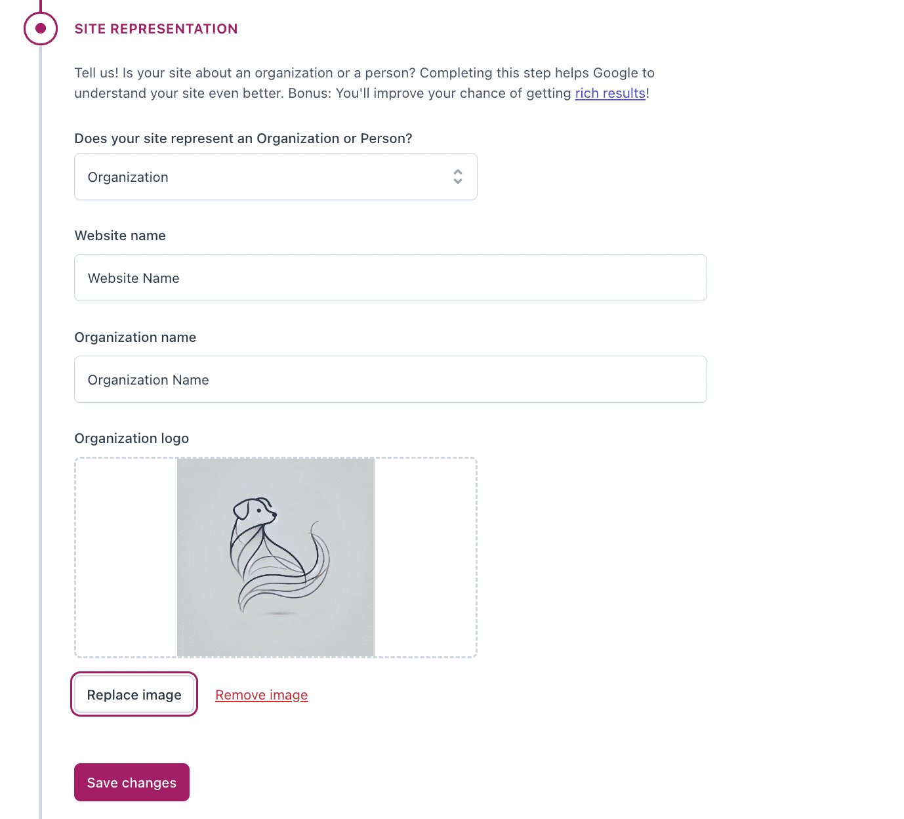The width and height of the screenshot is (904, 819).
Task: Click the Site Representation step indicator circle
Action: (41, 28)
